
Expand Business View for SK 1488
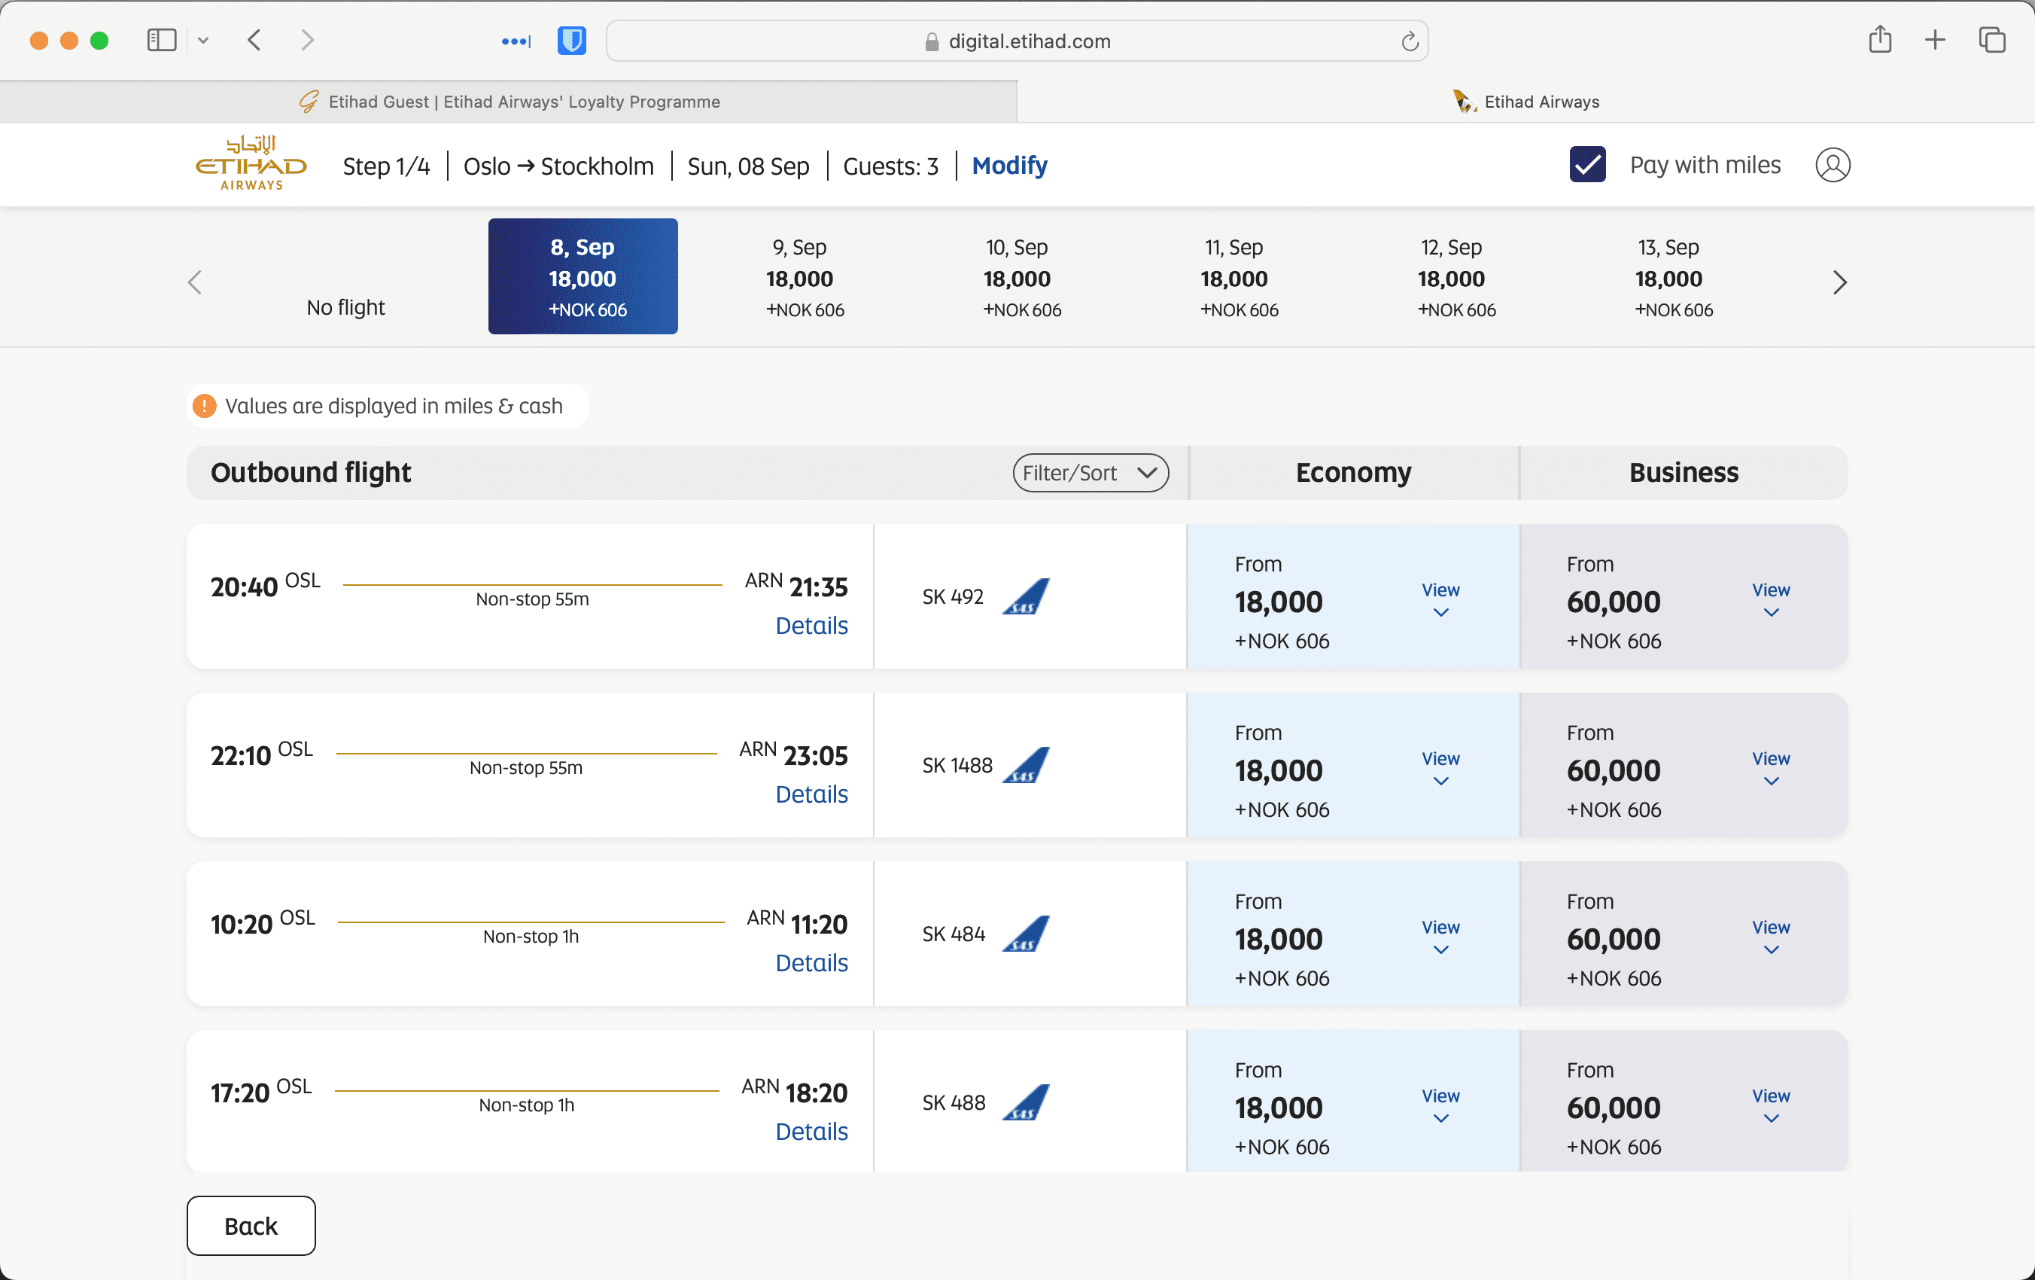pyautogui.click(x=1771, y=768)
